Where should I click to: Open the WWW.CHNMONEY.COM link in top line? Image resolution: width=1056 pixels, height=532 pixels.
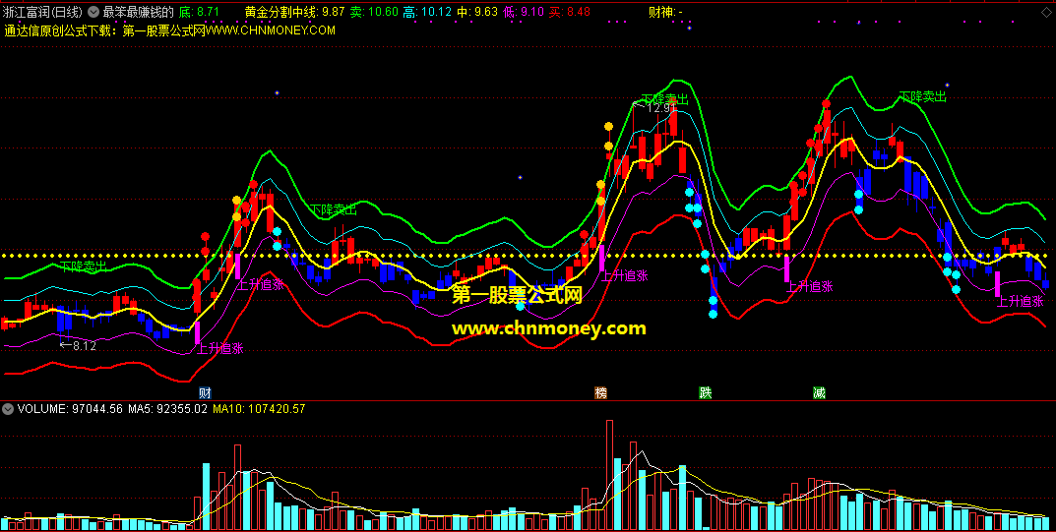[x=270, y=30]
